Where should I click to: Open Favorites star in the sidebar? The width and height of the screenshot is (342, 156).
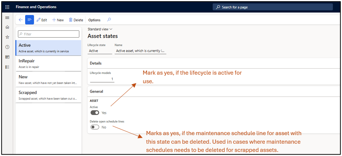click(7, 37)
